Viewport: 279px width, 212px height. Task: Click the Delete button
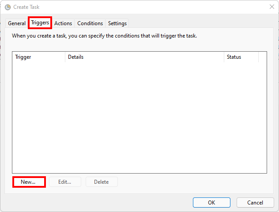(101, 182)
